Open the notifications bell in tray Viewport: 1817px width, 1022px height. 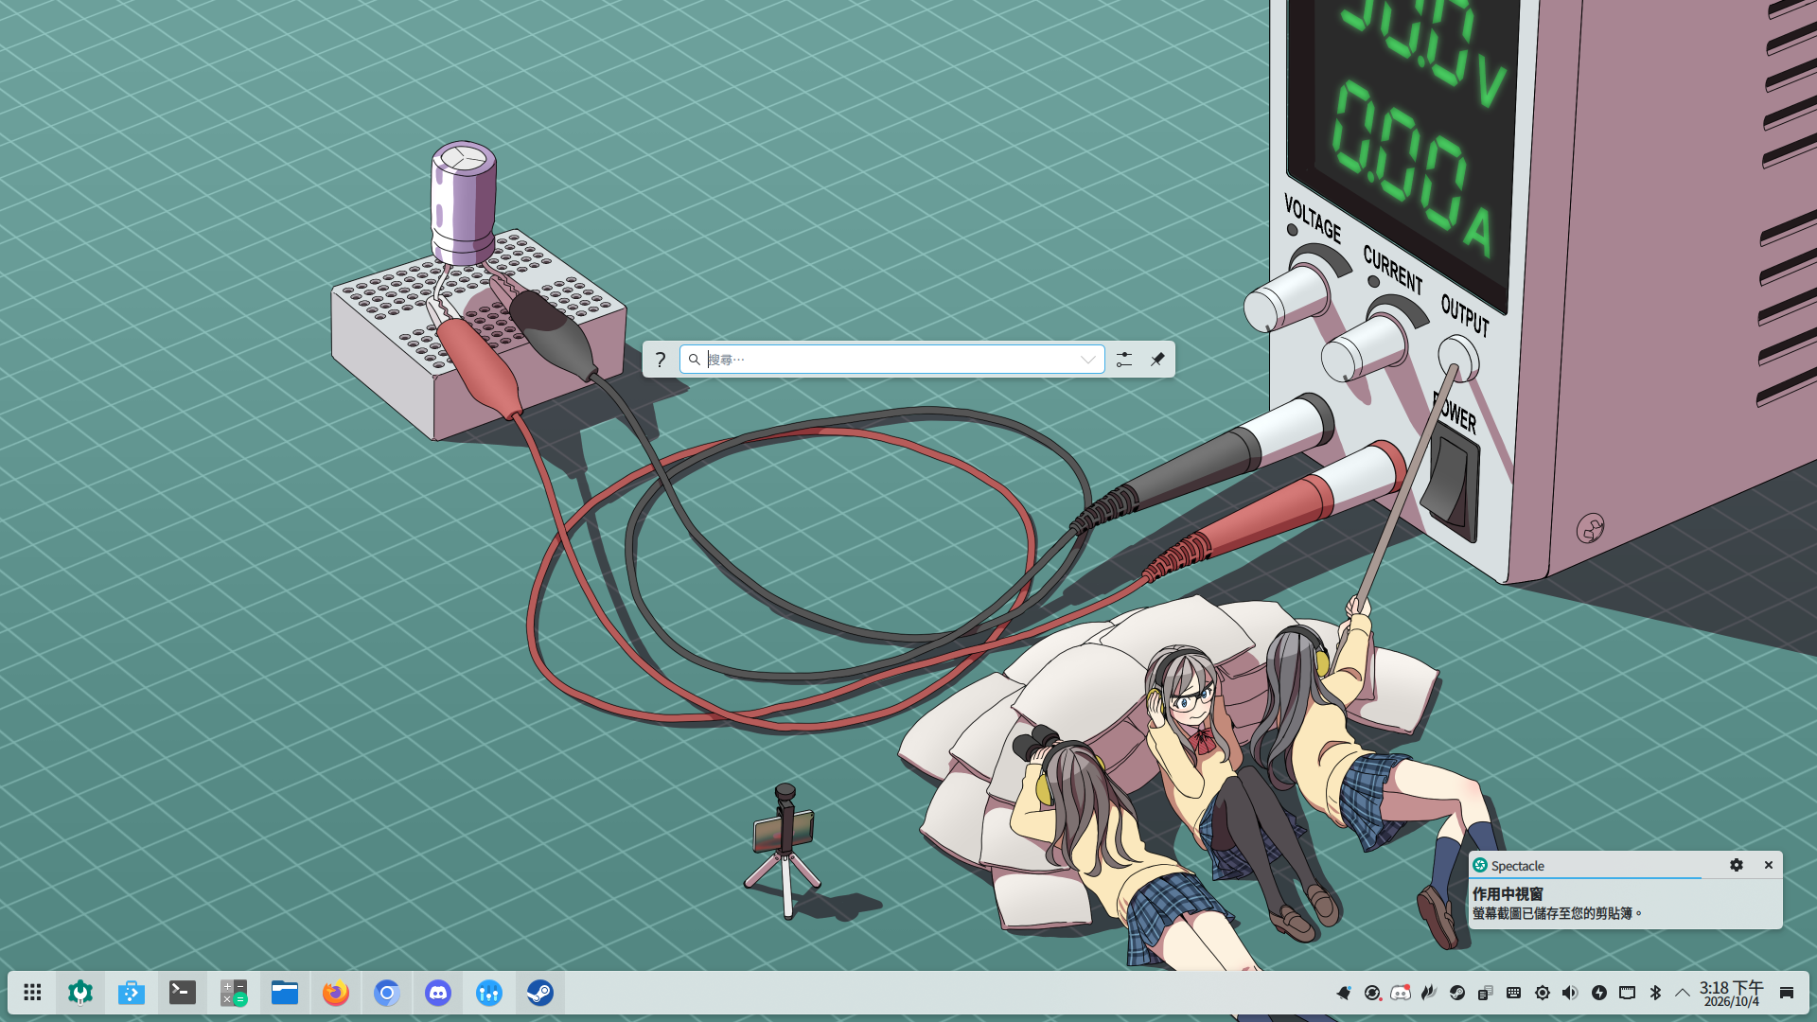[1344, 993]
